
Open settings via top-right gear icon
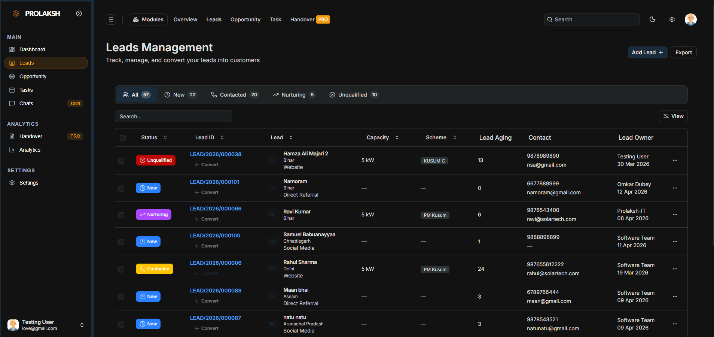[672, 19]
